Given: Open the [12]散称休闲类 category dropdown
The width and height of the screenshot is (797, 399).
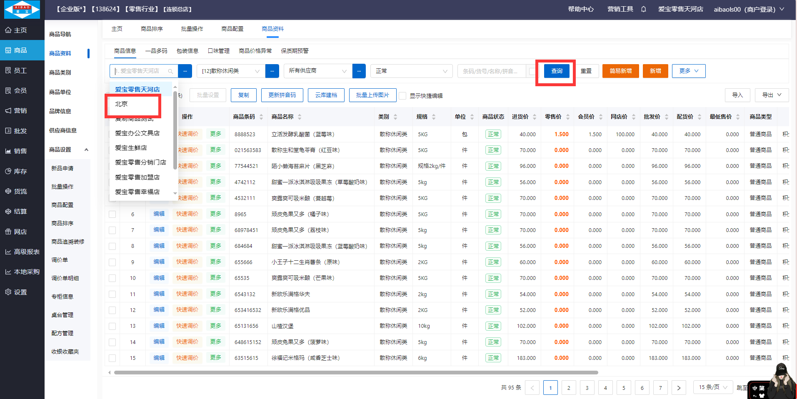Looking at the screenshot, I should (231, 71).
